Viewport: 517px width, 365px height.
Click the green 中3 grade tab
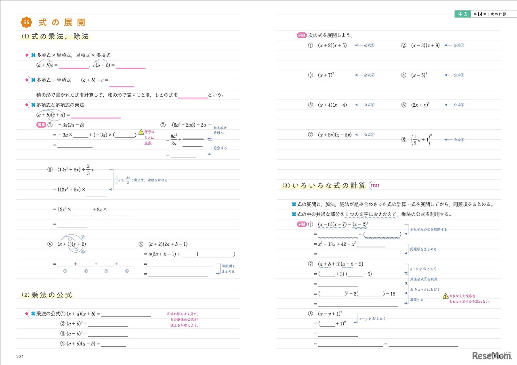point(463,14)
